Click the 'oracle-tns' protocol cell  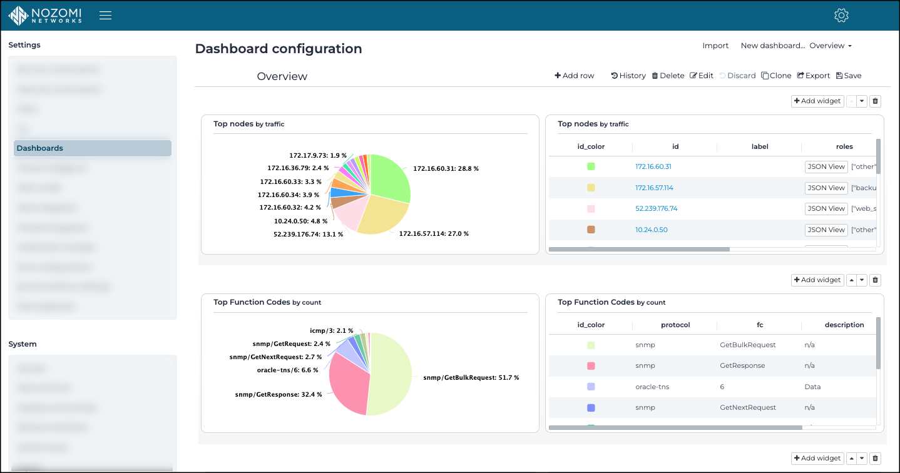pos(652,387)
